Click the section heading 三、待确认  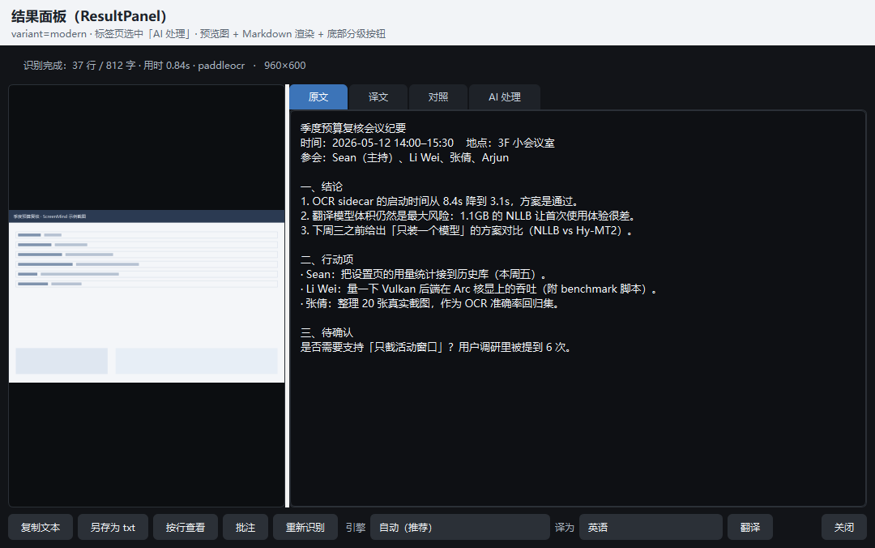[327, 332]
